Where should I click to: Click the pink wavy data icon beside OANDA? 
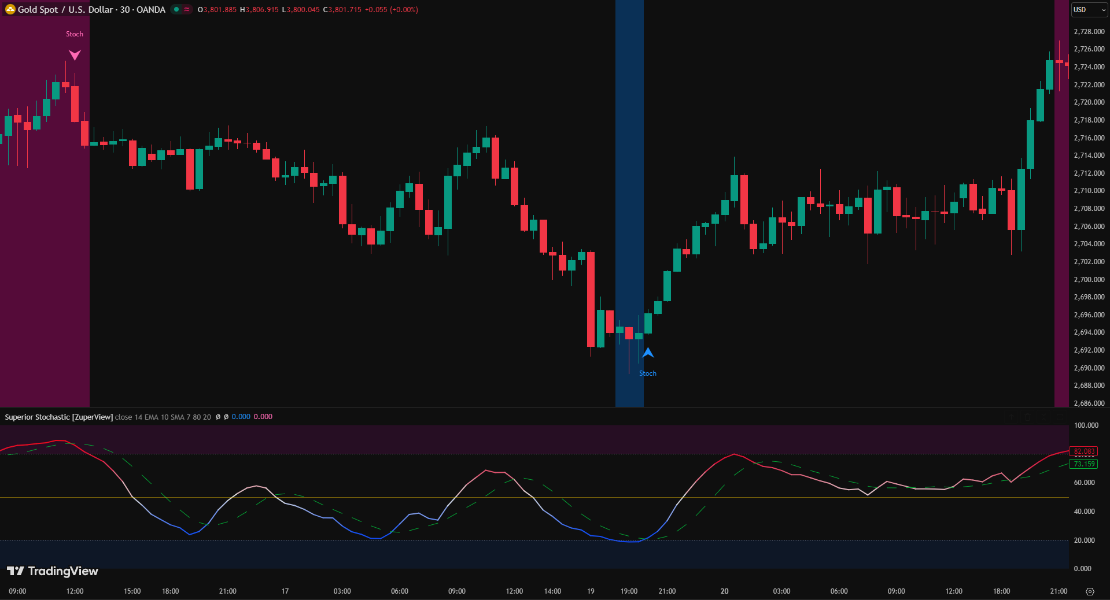187,9
